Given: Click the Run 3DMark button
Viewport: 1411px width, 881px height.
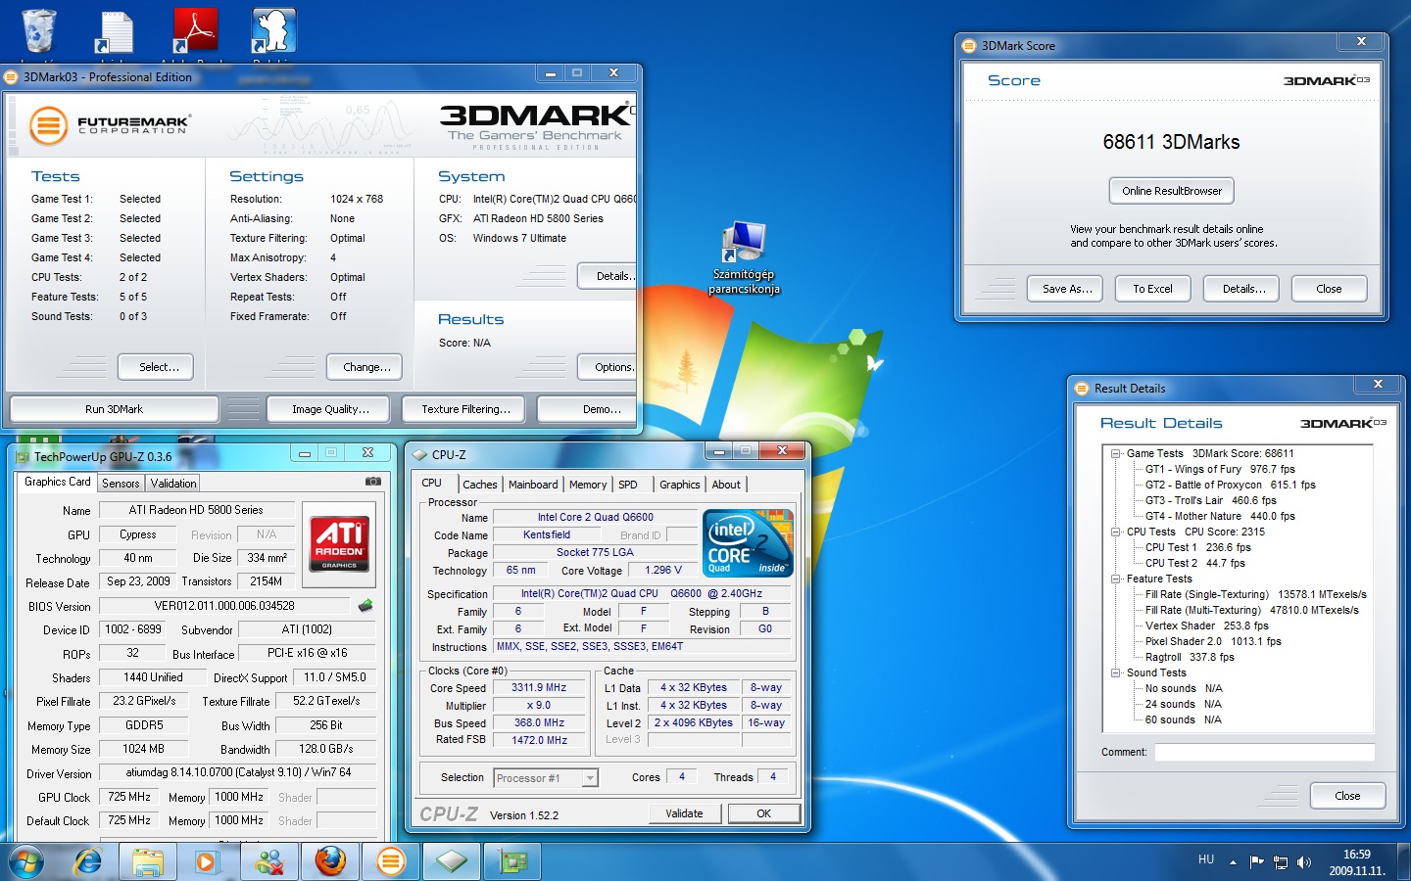Looking at the screenshot, I should [x=114, y=409].
